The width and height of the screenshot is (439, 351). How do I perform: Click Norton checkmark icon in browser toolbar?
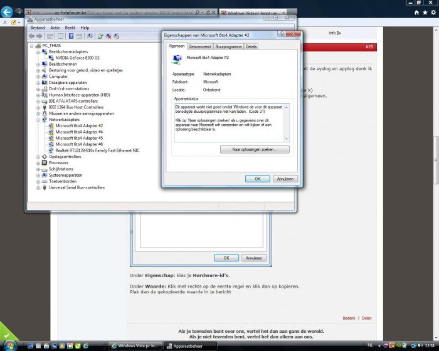tap(13, 23)
